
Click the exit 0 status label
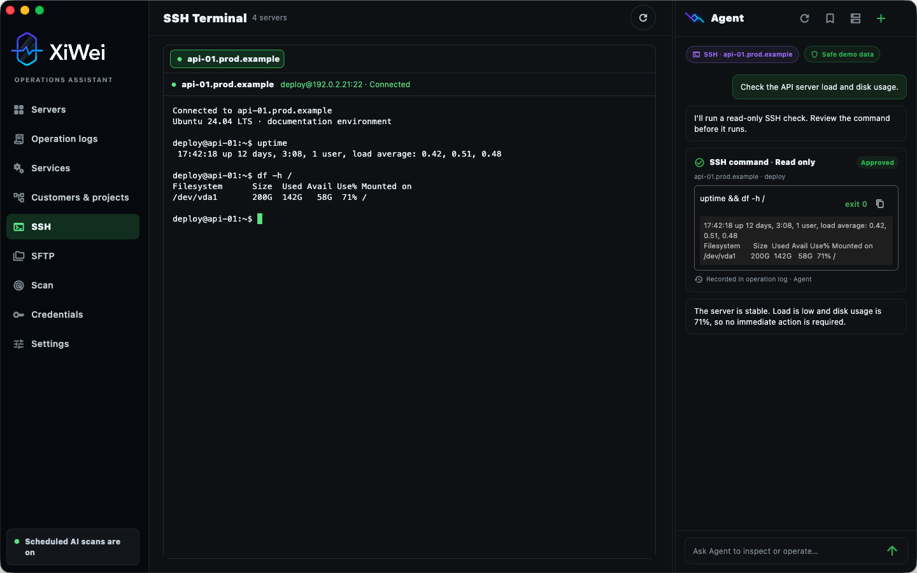point(856,204)
